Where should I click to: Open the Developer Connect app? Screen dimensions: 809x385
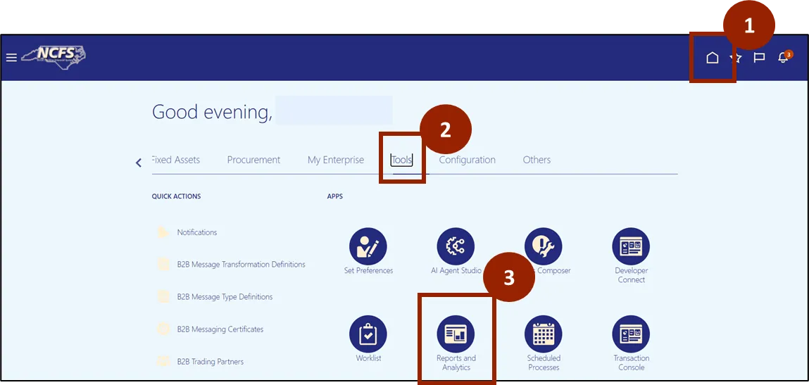631,246
